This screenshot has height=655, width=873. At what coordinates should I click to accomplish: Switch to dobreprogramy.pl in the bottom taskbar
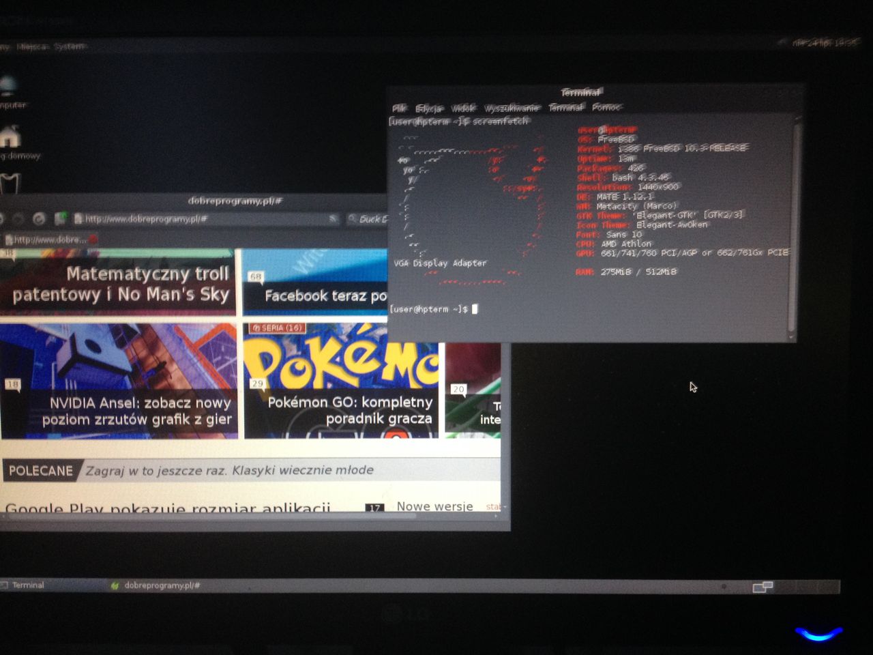156,585
